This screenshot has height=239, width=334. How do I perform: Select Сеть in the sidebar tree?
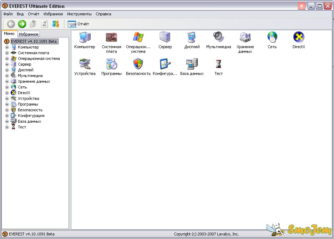point(22,87)
